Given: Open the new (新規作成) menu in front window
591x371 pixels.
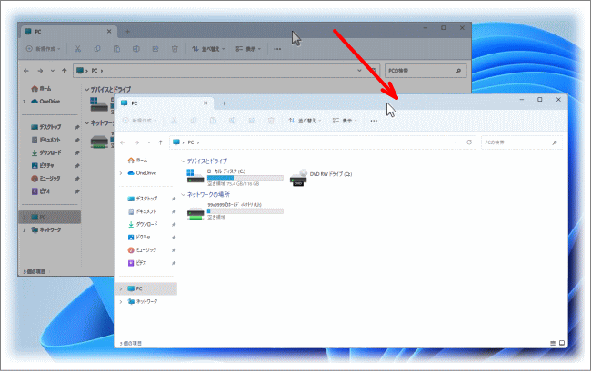Looking at the screenshot, I should [x=139, y=121].
